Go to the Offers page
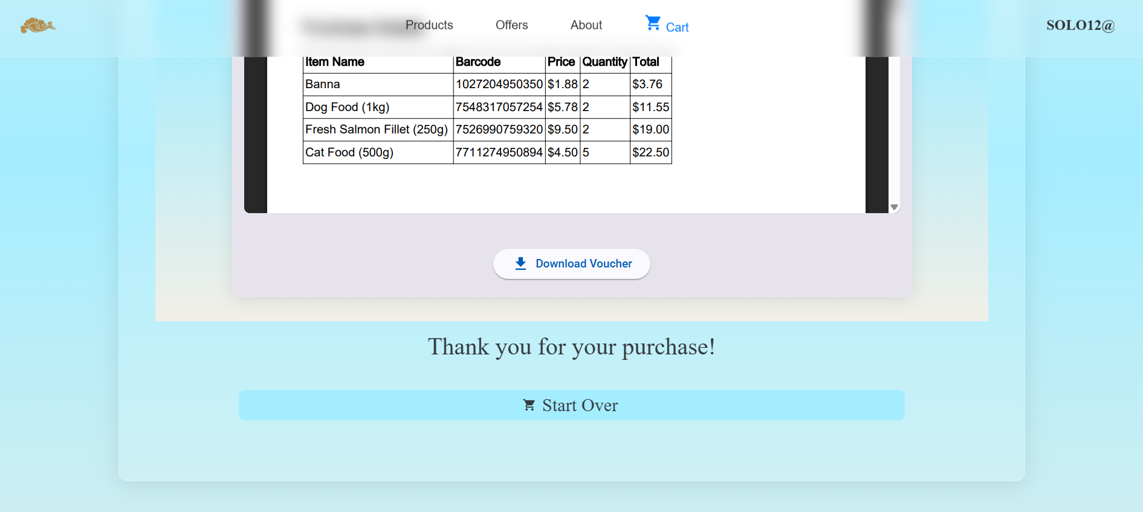The image size is (1143, 512). pyautogui.click(x=511, y=25)
